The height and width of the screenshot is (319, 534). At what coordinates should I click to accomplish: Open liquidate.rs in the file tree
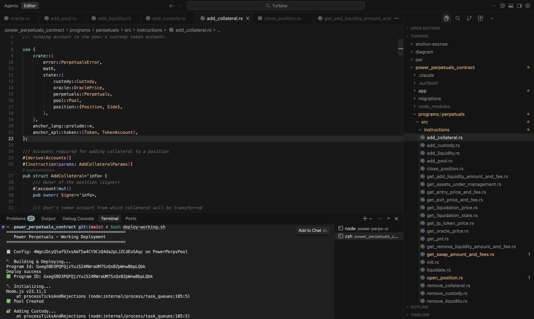tap(469, 270)
